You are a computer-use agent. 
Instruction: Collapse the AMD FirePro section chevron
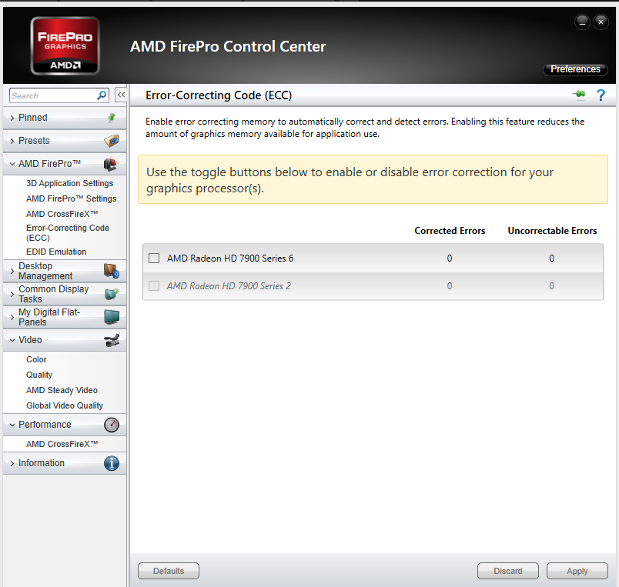pos(12,164)
